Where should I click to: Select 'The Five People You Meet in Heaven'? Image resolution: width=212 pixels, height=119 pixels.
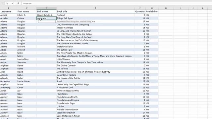tap(95, 53)
